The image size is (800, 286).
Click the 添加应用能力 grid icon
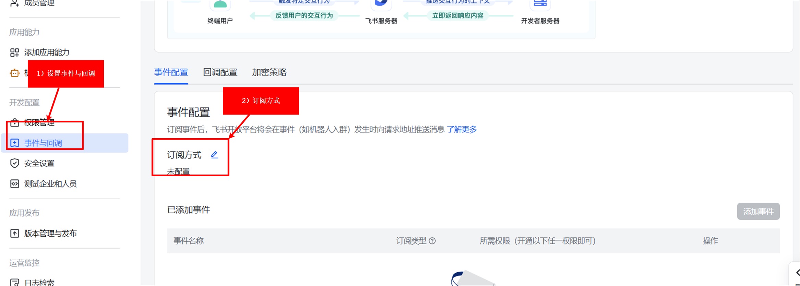(14, 52)
